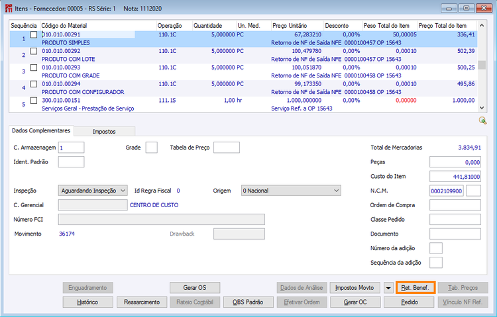497x317 pixels.
Task: Click the Quantidade column header
Action: 214,26
